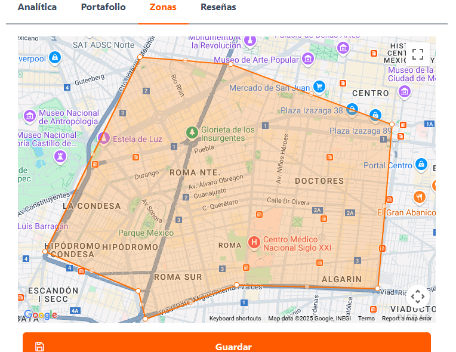Screen dimensions: 456x352
Task: Click the Parque México label
Action: tap(146, 233)
